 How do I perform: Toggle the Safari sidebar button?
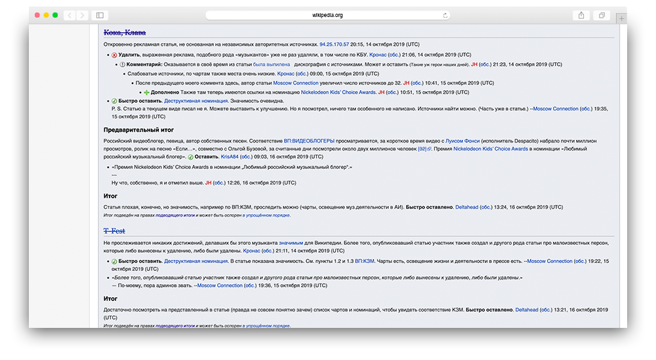(100, 16)
